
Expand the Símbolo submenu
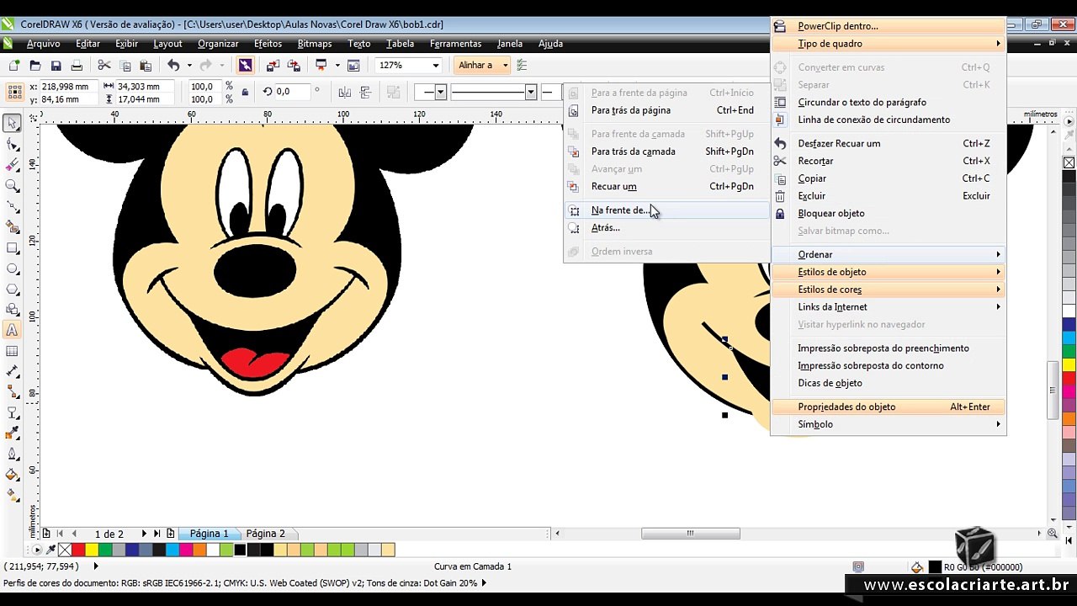coord(889,424)
